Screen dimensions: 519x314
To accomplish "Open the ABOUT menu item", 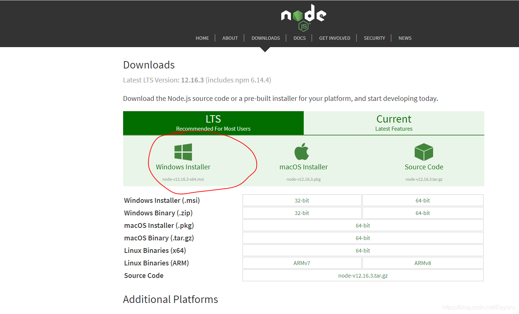I will (230, 38).
